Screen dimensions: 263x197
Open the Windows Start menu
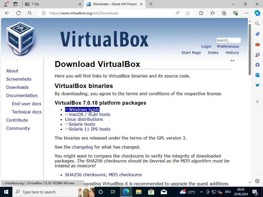click(x=6, y=192)
